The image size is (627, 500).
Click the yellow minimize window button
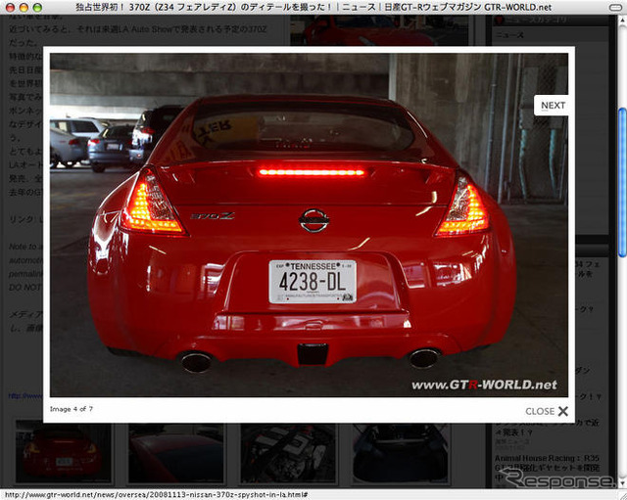click(24, 7)
